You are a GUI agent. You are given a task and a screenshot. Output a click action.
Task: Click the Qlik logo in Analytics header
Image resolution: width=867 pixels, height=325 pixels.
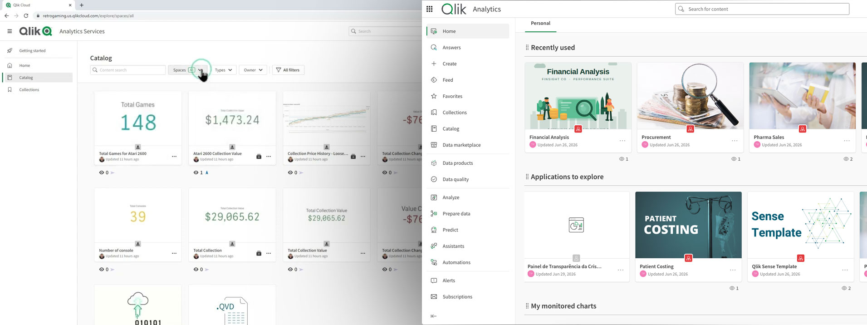click(x=454, y=9)
